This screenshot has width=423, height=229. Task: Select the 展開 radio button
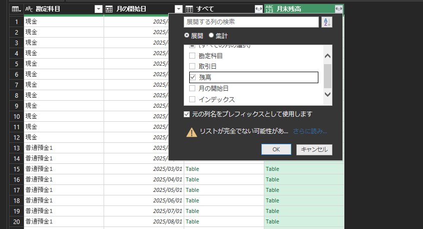click(187, 36)
